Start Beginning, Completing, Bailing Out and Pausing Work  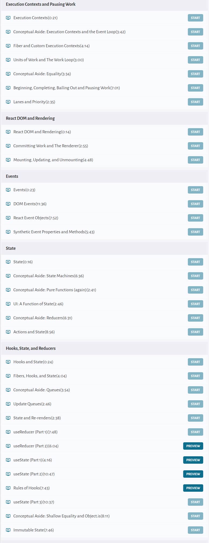tap(195, 88)
